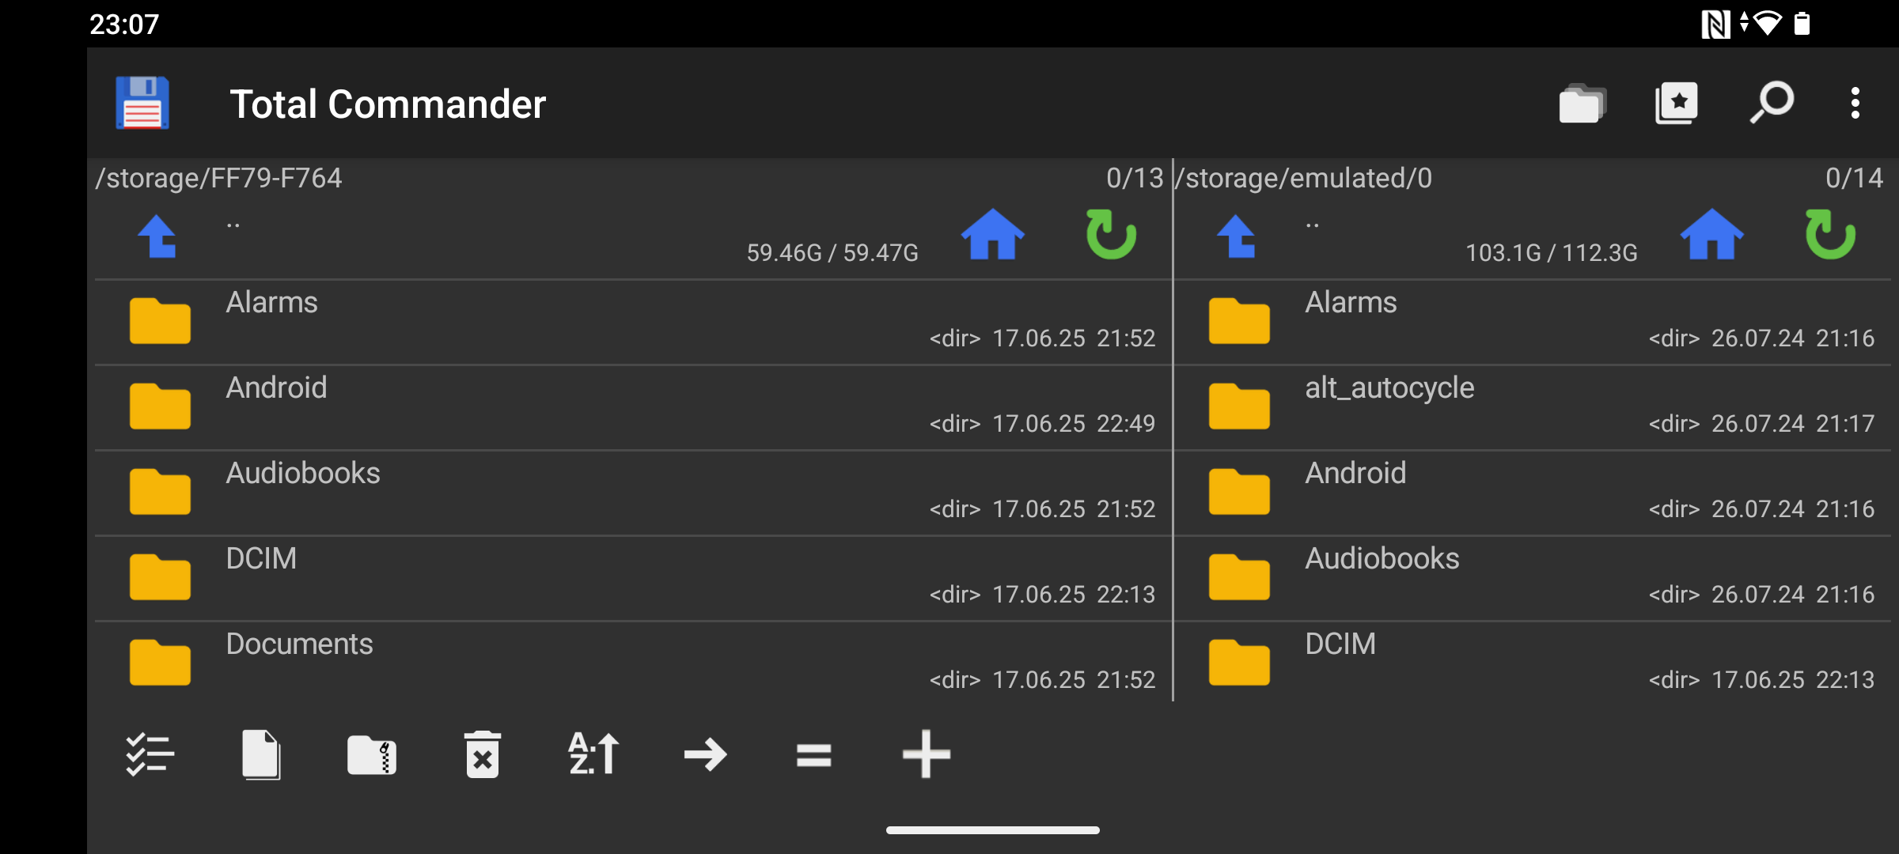Go up one level in left panel
The height and width of the screenshot is (854, 1899).
(157, 236)
